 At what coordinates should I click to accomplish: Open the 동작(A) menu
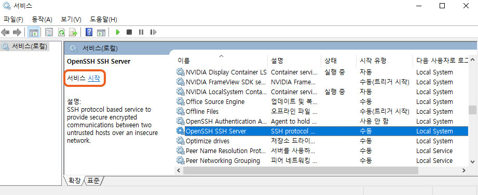[x=42, y=20]
